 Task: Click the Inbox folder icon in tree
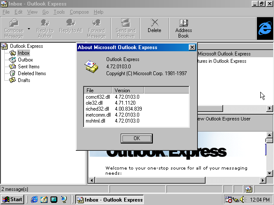(x=12, y=53)
